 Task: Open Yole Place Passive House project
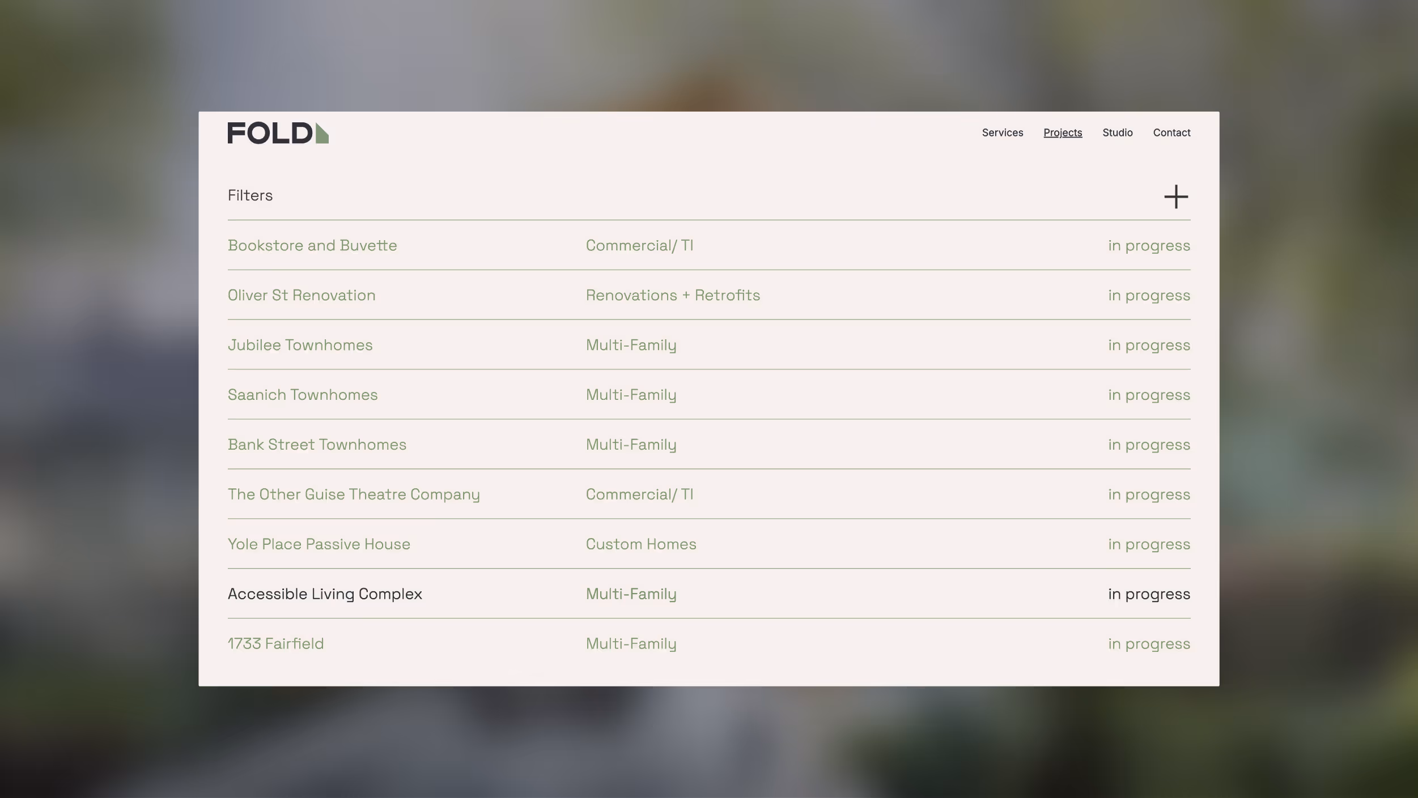pos(319,545)
